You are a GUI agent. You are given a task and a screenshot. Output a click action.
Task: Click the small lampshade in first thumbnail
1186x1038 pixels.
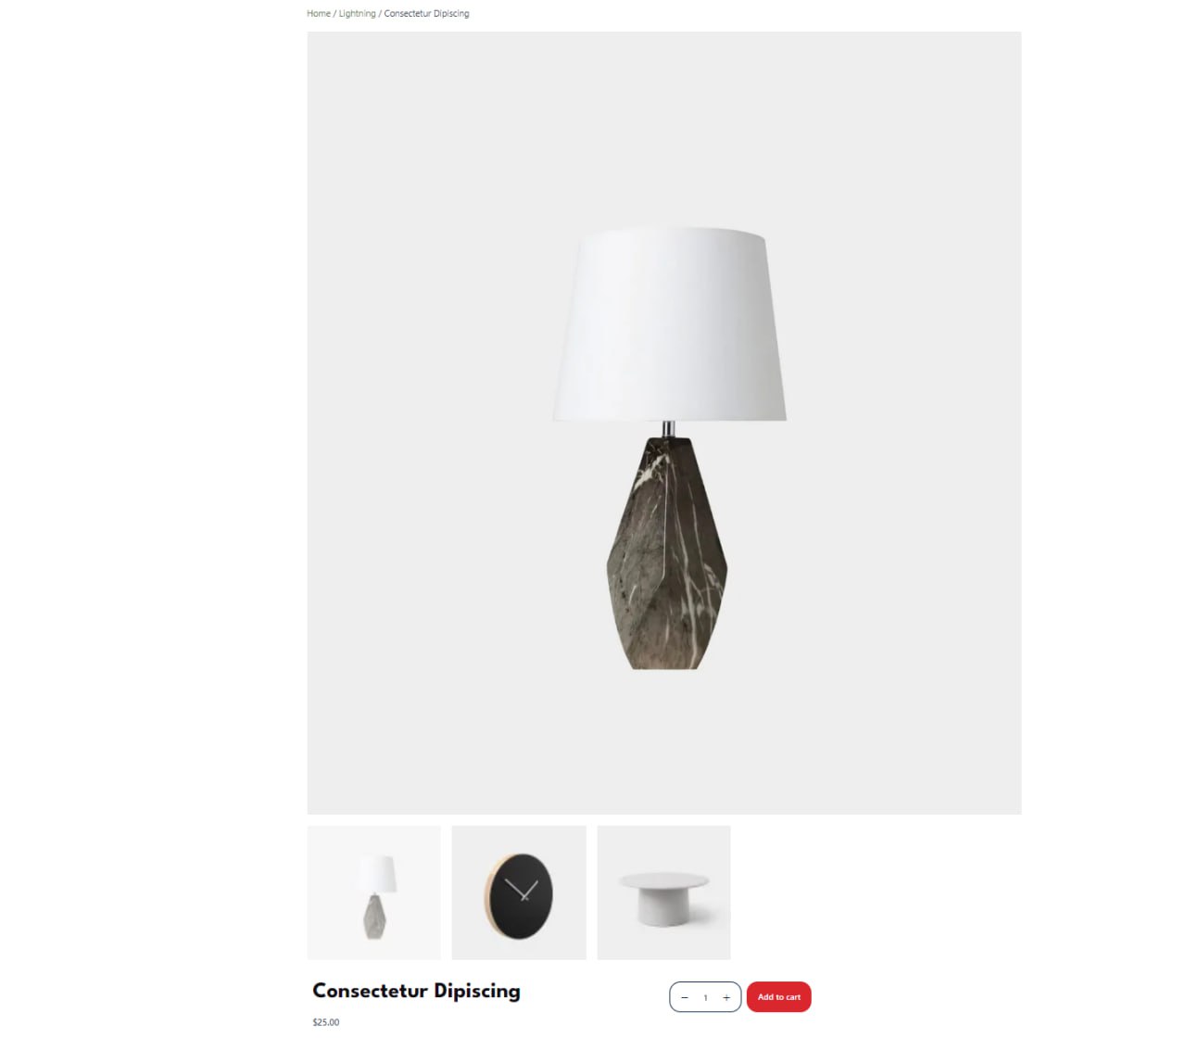pos(377,874)
